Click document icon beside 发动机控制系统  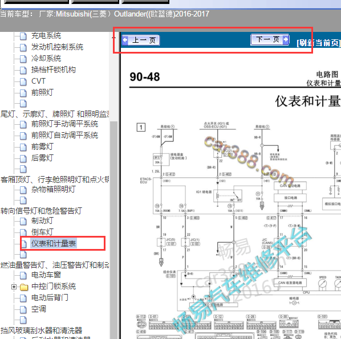[x=23, y=48]
